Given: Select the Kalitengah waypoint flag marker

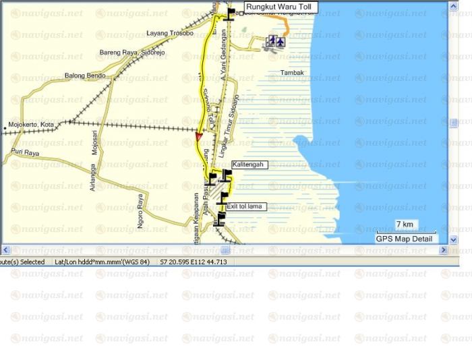Looking at the screenshot, I should coord(225,175).
